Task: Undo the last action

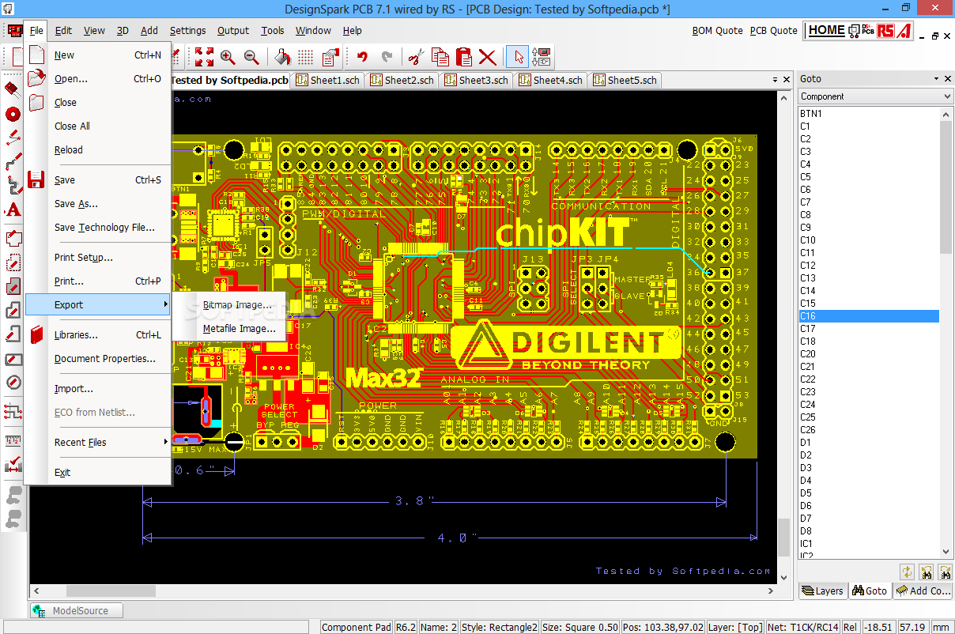Action: [x=362, y=57]
